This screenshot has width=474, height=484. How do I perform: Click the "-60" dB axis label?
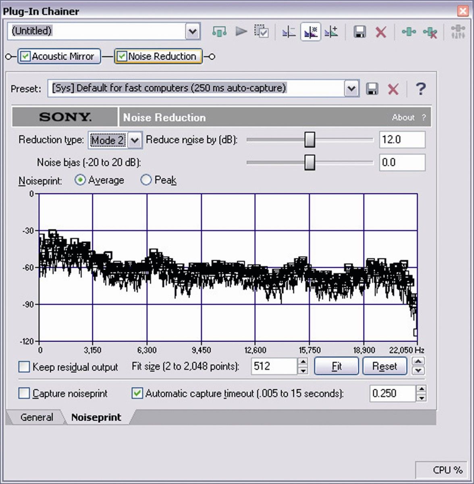point(28,267)
